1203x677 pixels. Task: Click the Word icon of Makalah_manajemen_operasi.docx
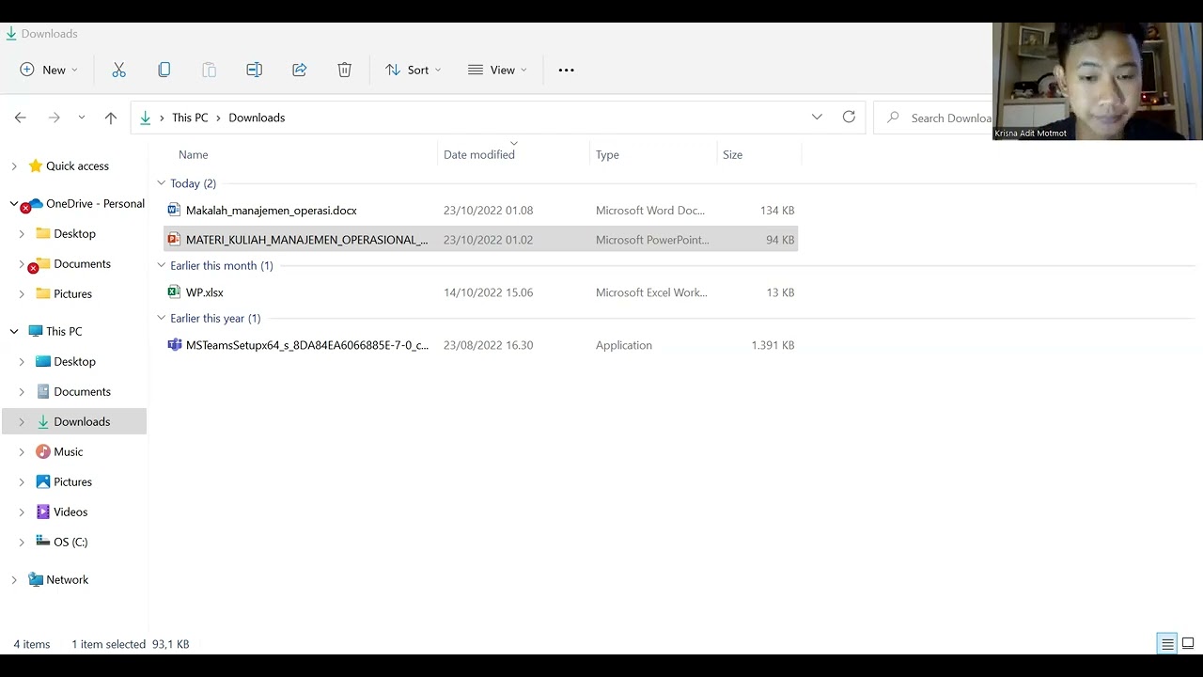pyautogui.click(x=174, y=210)
